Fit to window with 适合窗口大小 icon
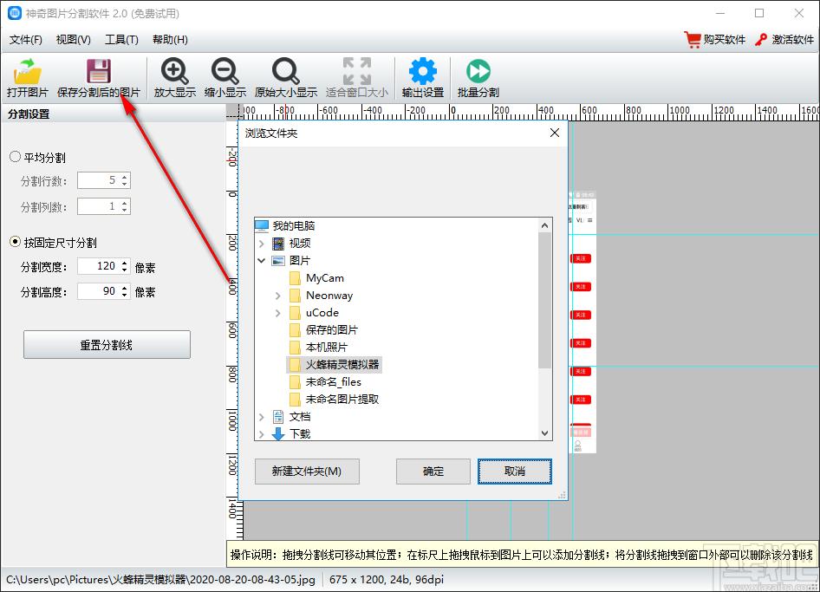This screenshot has height=592, width=820. [x=356, y=77]
